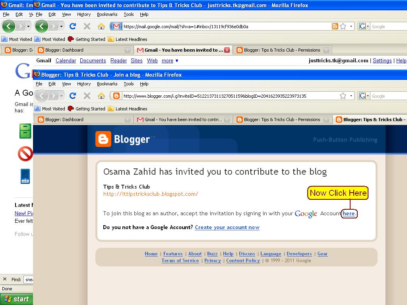Click stop X icon in Blogger Join a blog window
This screenshot has height=305, width=407.
(x=87, y=96)
